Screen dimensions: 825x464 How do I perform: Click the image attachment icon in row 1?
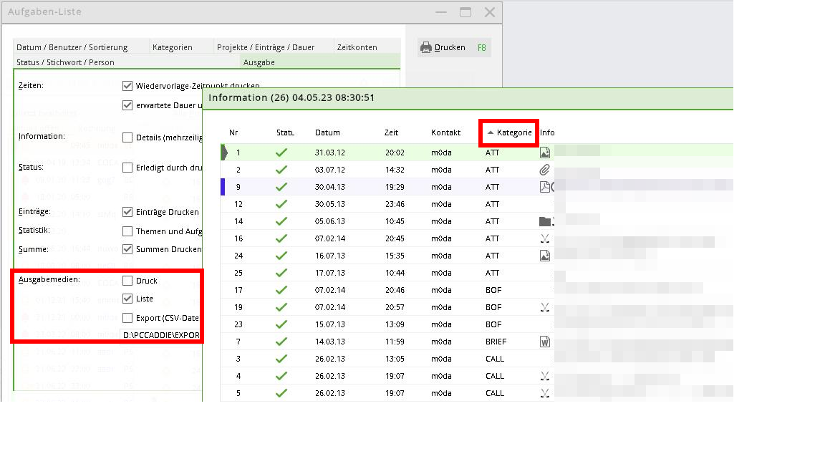click(544, 153)
